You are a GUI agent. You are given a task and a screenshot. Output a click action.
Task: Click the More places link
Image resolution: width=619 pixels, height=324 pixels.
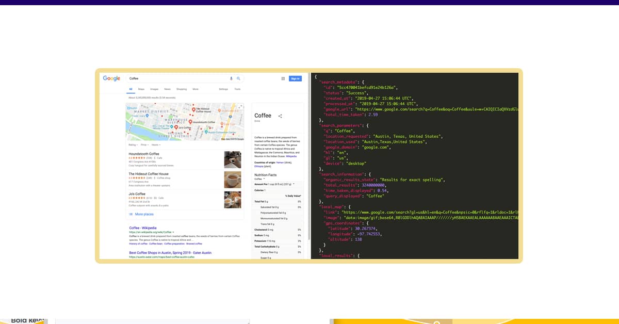click(144, 214)
